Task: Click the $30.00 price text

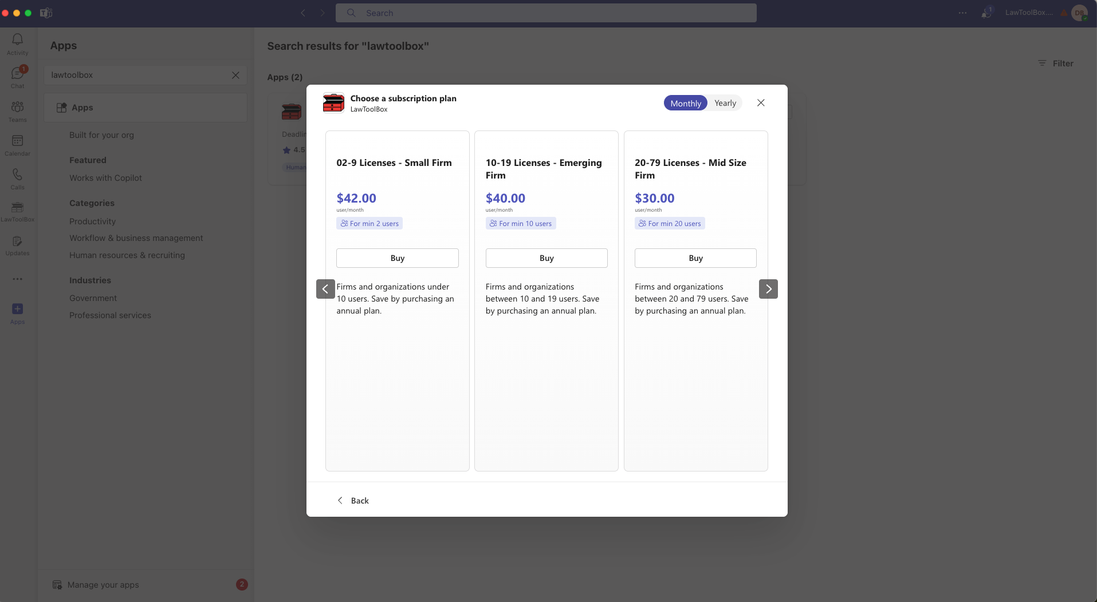Action: pos(655,198)
